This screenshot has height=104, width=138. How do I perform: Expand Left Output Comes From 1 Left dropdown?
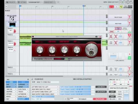click(45, 92)
